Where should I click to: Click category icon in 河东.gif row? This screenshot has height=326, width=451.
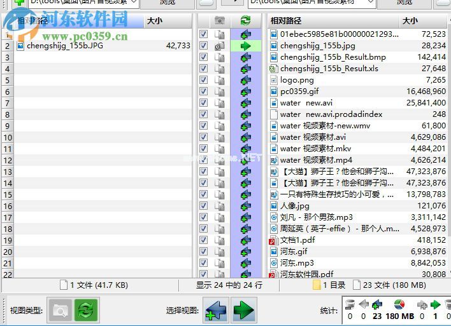tap(220, 252)
